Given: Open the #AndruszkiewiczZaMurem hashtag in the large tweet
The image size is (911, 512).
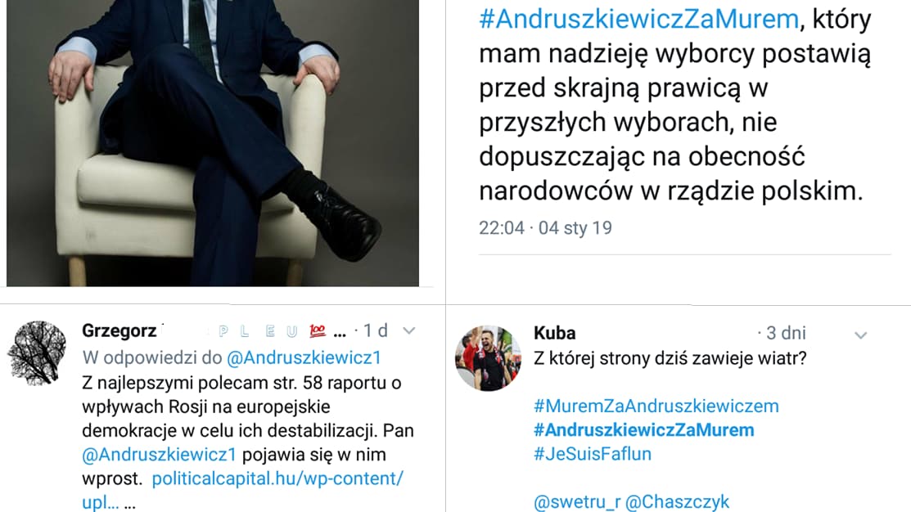Looking at the screenshot, I should pyautogui.click(x=639, y=19).
